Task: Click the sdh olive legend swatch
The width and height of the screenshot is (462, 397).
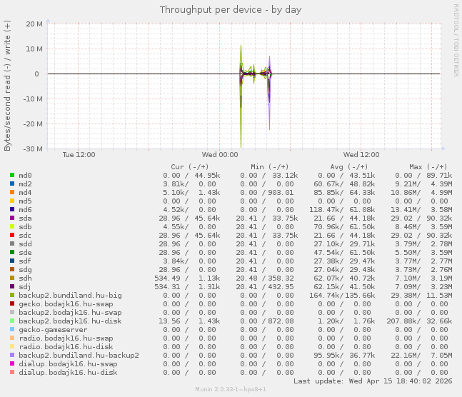Action: coord(12,278)
